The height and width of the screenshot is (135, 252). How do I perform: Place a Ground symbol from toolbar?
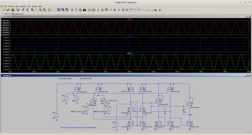(x=103, y=10)
